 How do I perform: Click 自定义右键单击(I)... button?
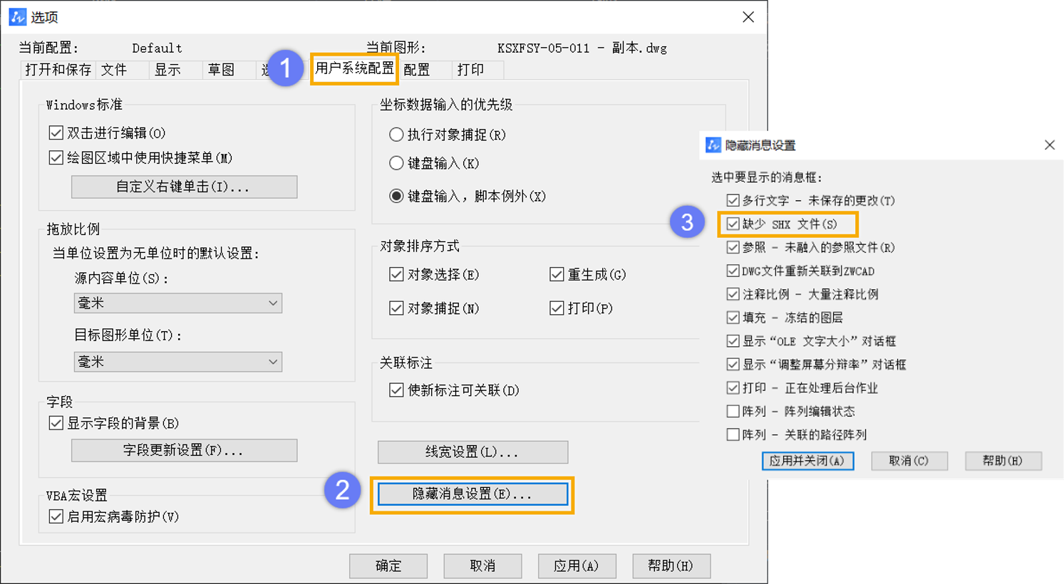tap(184, 187)
